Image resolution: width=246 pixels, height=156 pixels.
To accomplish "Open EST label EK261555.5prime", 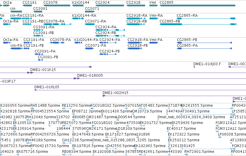I will click(x=197, y=106).
